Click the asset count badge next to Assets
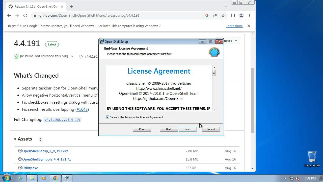 coord(41,139)
